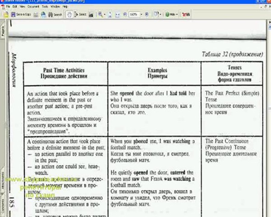This screenshot has width=271, height=217.
Task: Open the Document menu
Action: [33, 7]
